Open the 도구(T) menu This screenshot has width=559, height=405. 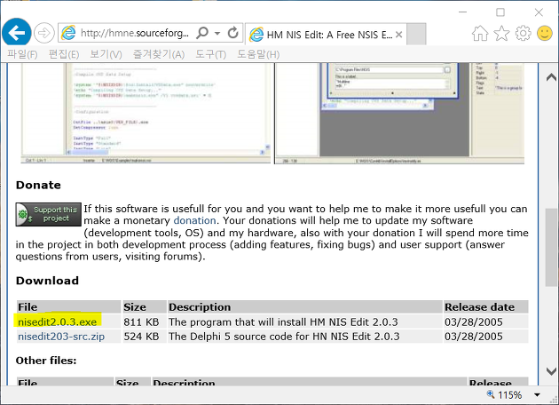coord(210,54)
